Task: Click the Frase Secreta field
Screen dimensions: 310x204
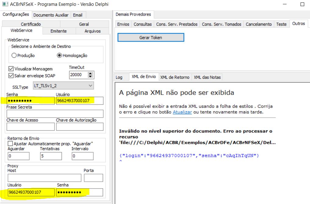Action: click(55, 114)
